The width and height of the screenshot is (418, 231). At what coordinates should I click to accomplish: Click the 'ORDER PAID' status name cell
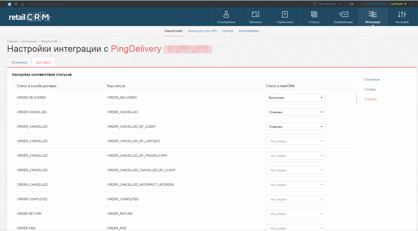pos(26,228)
